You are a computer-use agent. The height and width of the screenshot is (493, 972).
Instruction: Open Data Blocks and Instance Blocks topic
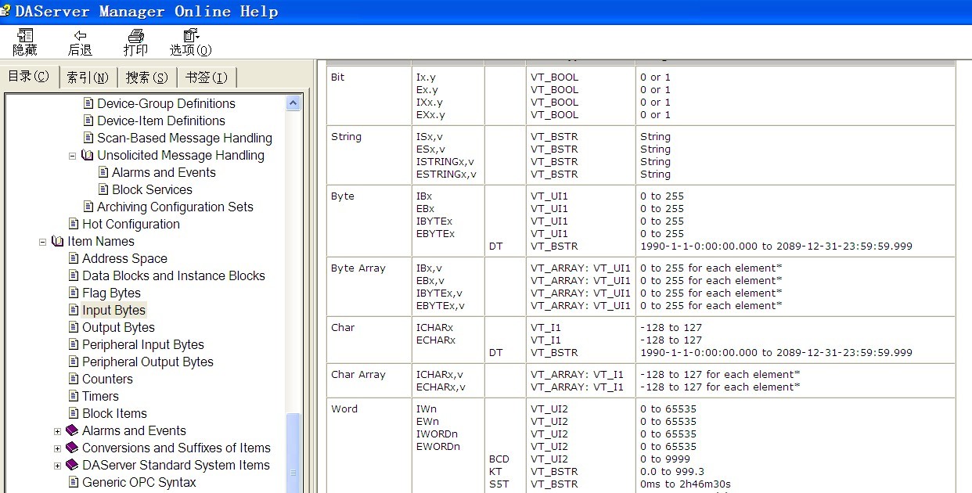174,275
